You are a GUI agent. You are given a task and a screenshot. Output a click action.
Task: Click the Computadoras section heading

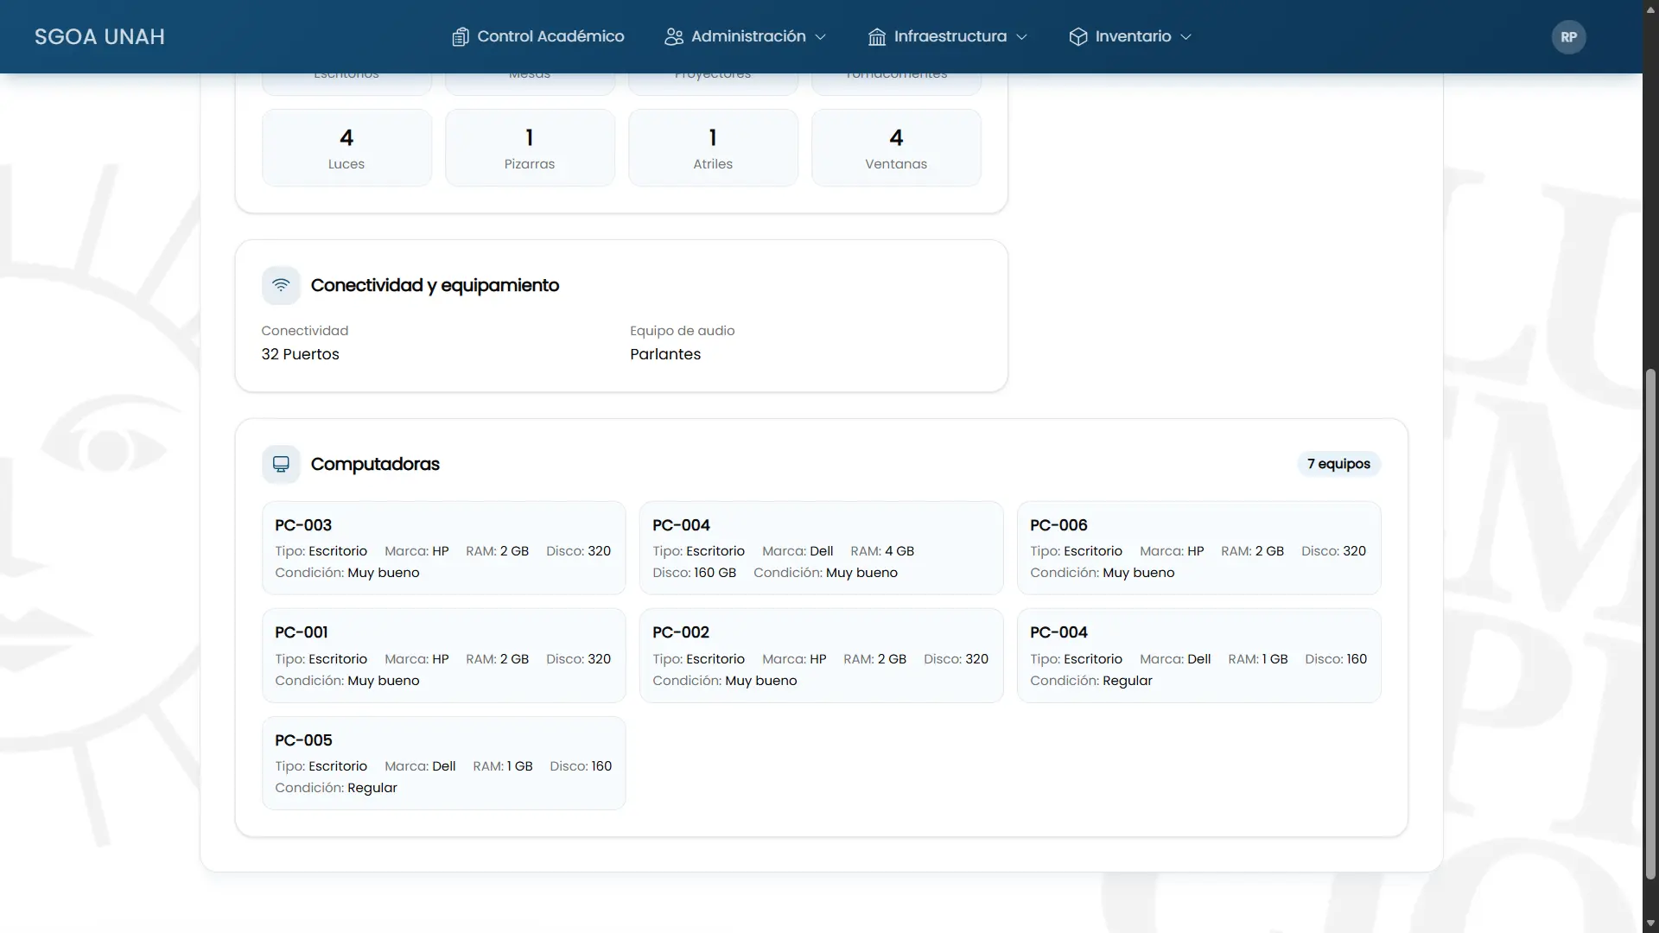[x=375, y=464]
